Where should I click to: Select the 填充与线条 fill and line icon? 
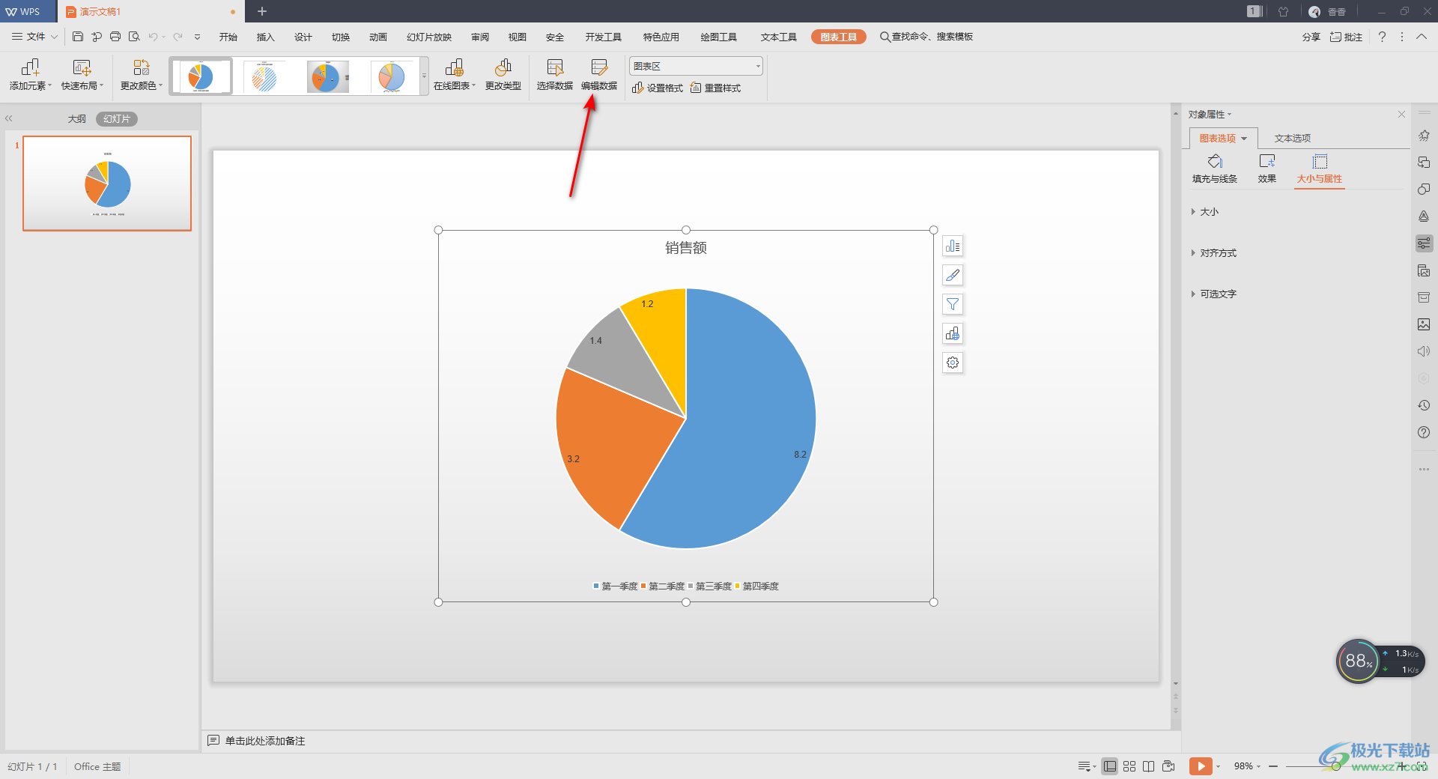tap(1215, 169)
